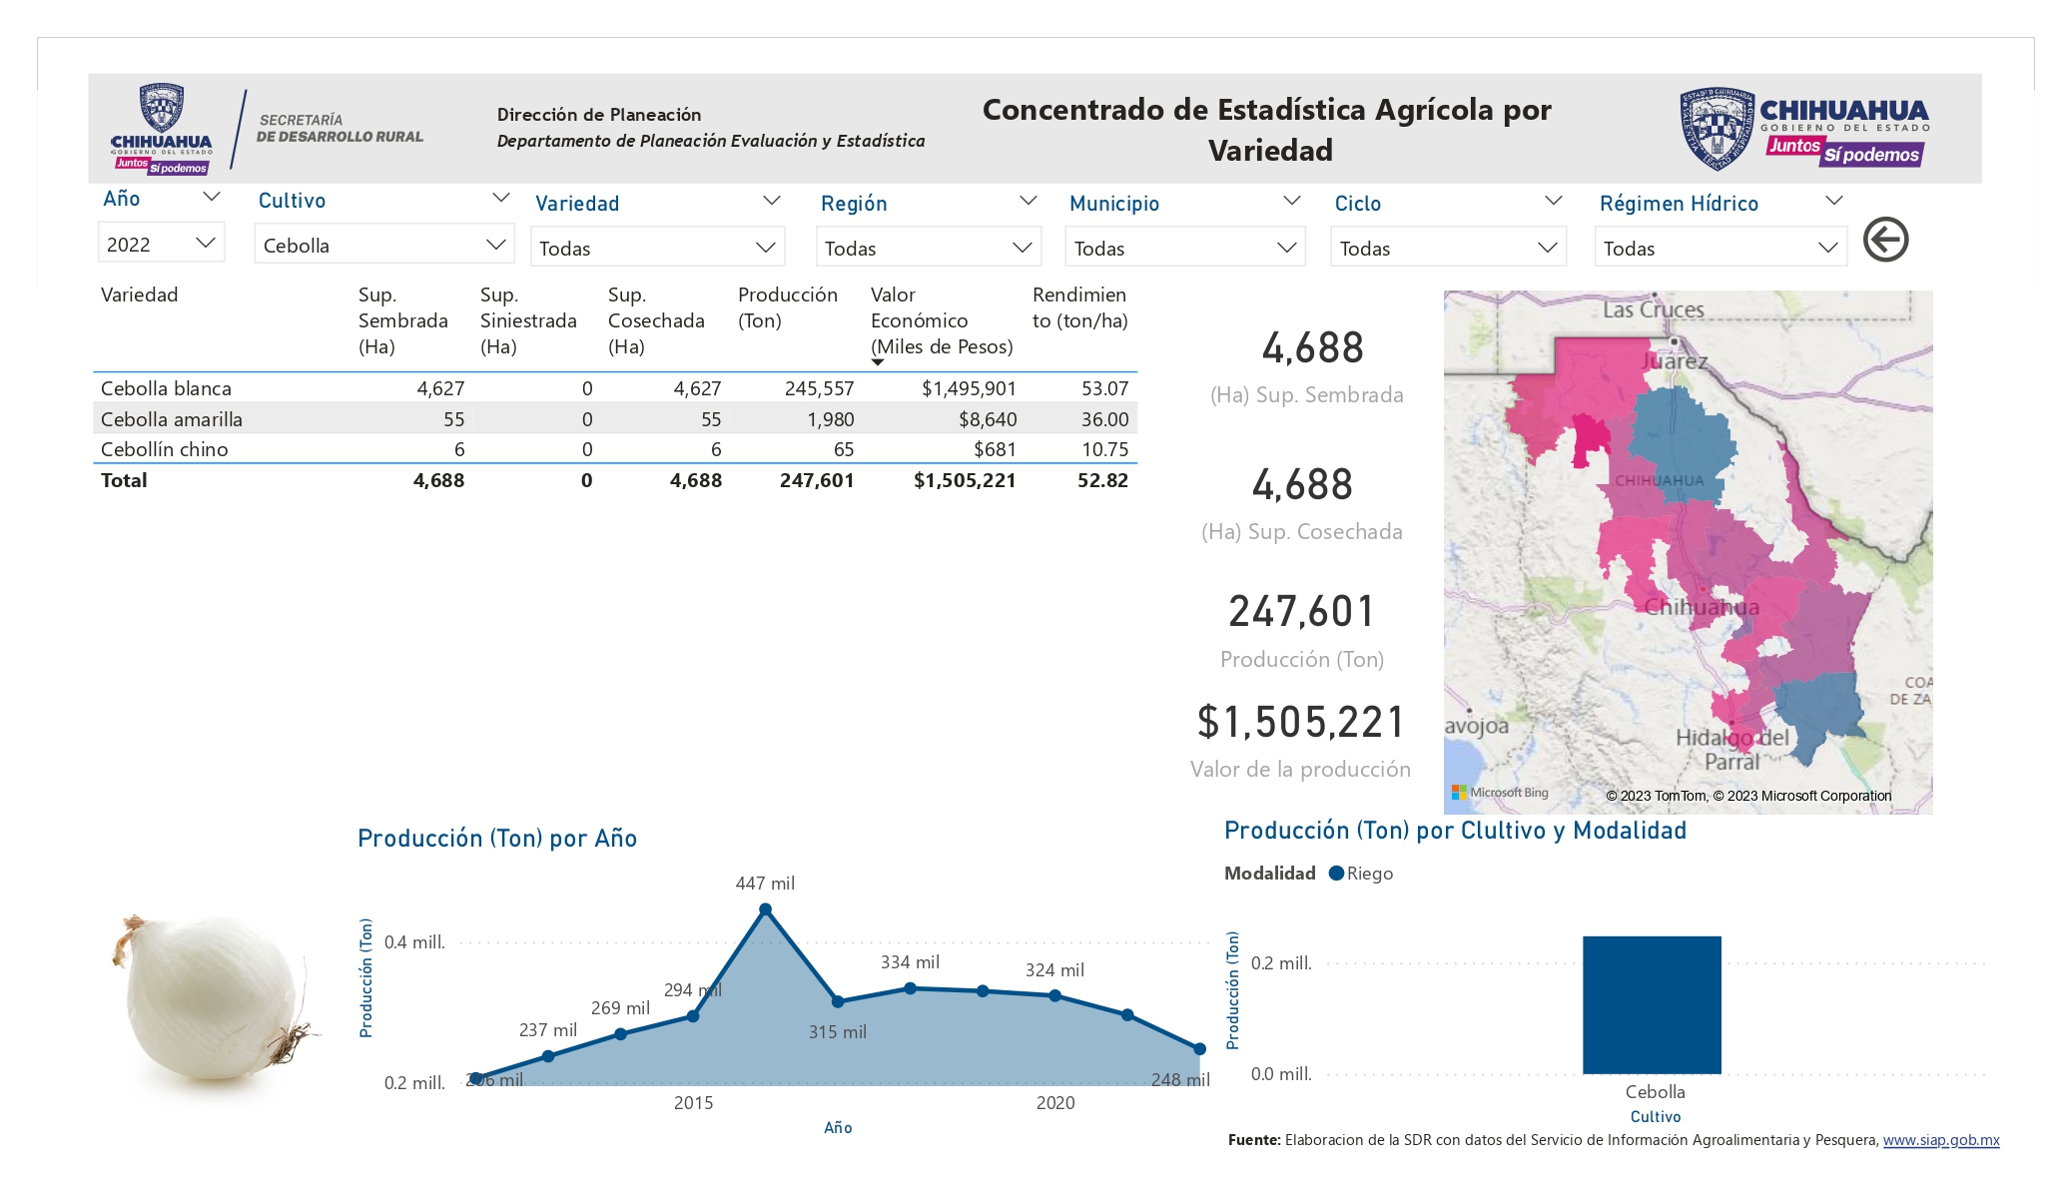Click the 447 mil peak data point
Screen dimensions: 2072x1198
(765, 909)
